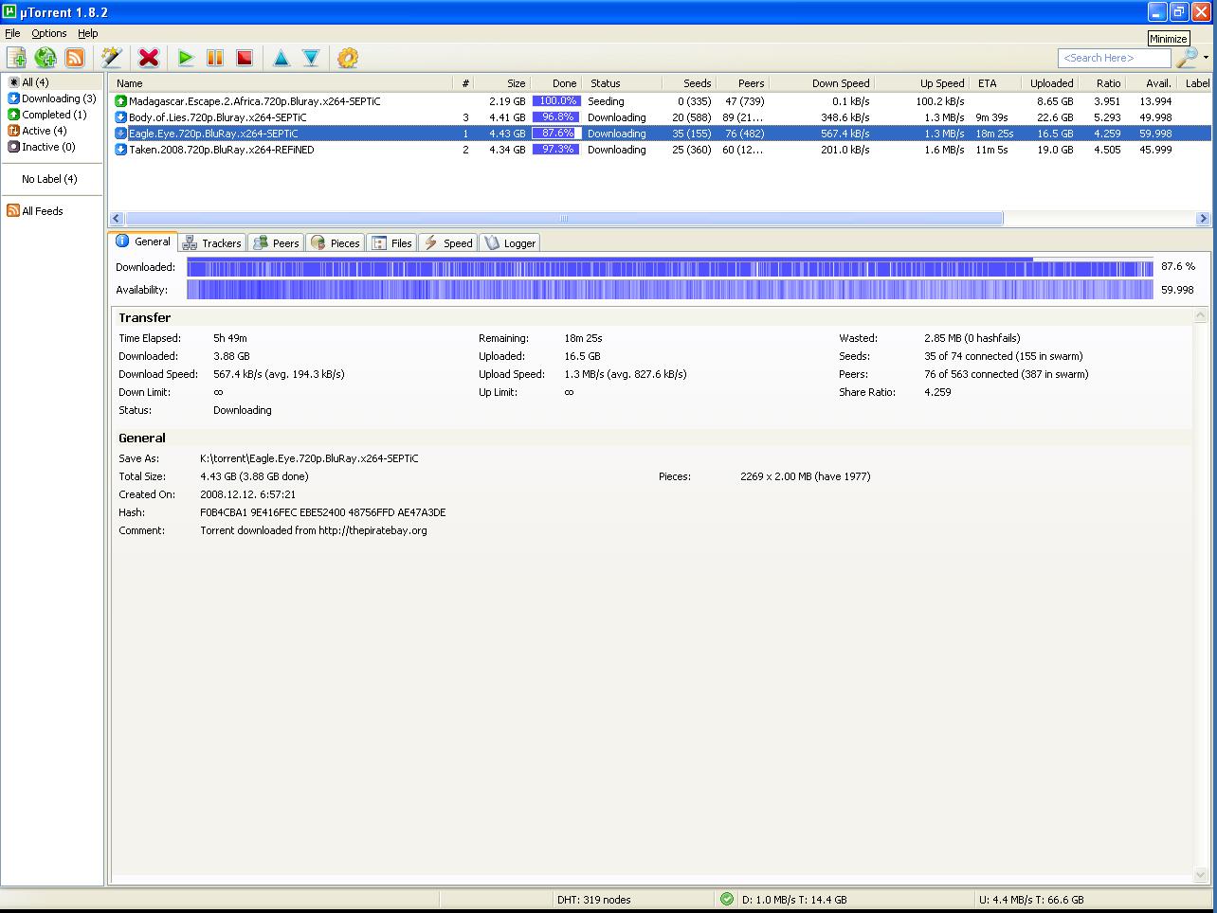Select Taken.2008.720p torrent row
Screen dimensions: 1217x913
tap(661, 150)
